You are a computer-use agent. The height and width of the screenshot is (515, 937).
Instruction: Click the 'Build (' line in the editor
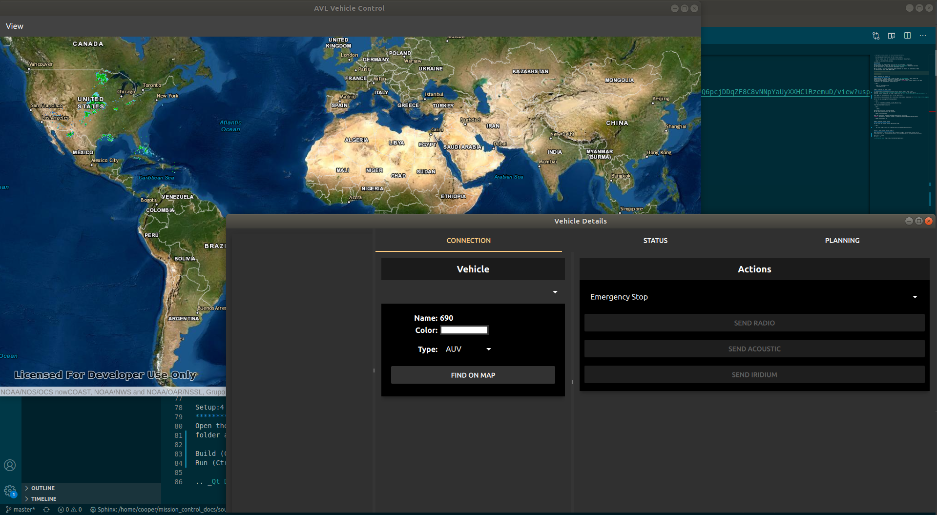pos(210,453)
